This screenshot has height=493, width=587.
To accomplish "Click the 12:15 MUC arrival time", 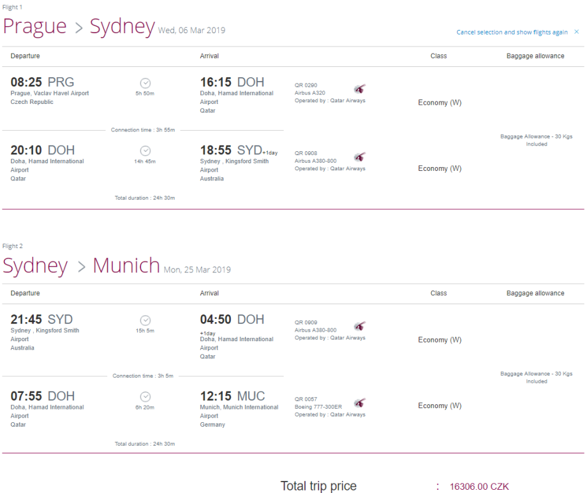I will point(232,396).
